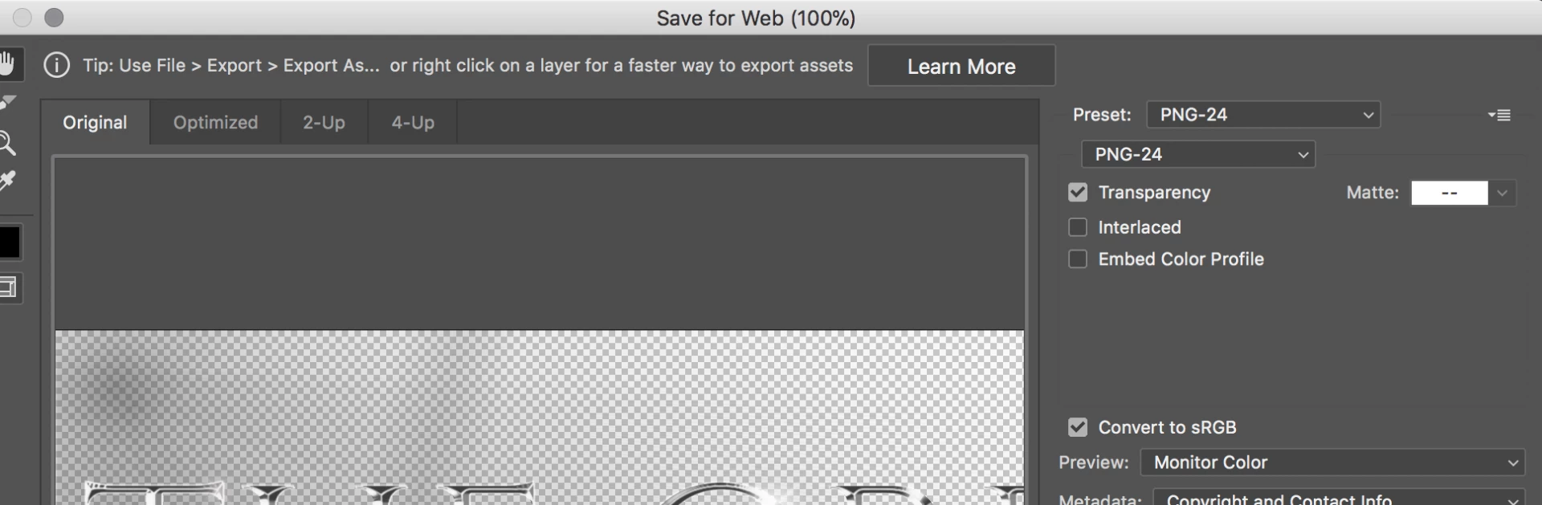1542x505 pixels.
Task: Select the Slice Select tool
Action: point(8,104)
